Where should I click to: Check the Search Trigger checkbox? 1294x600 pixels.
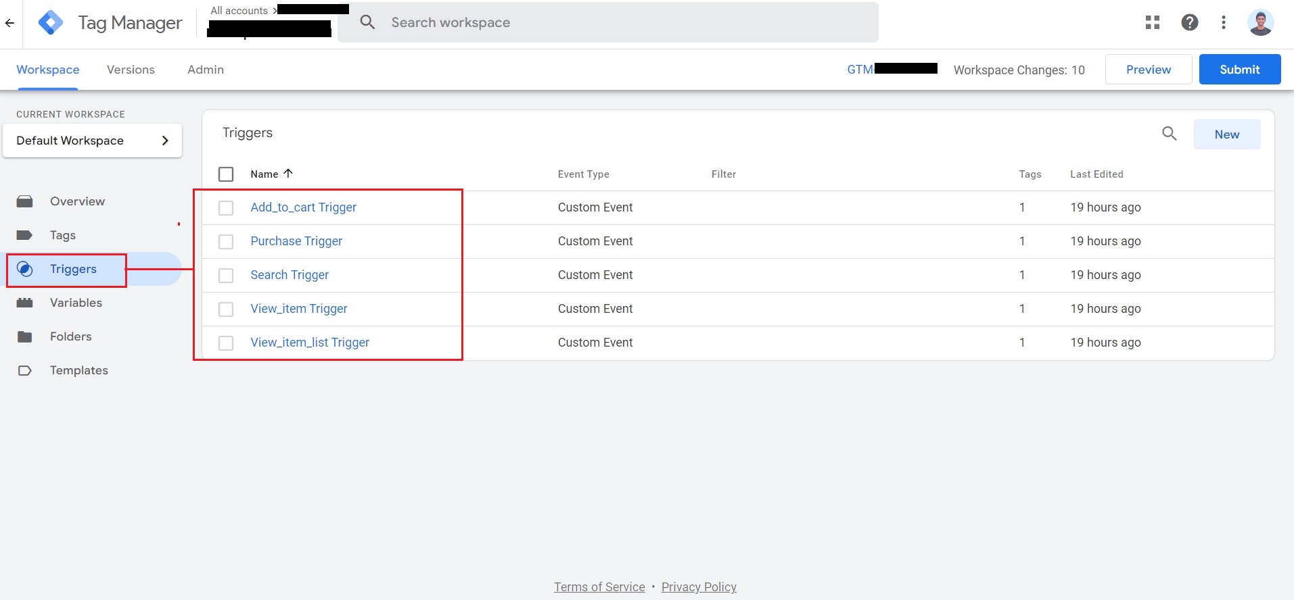pos(226,276)
